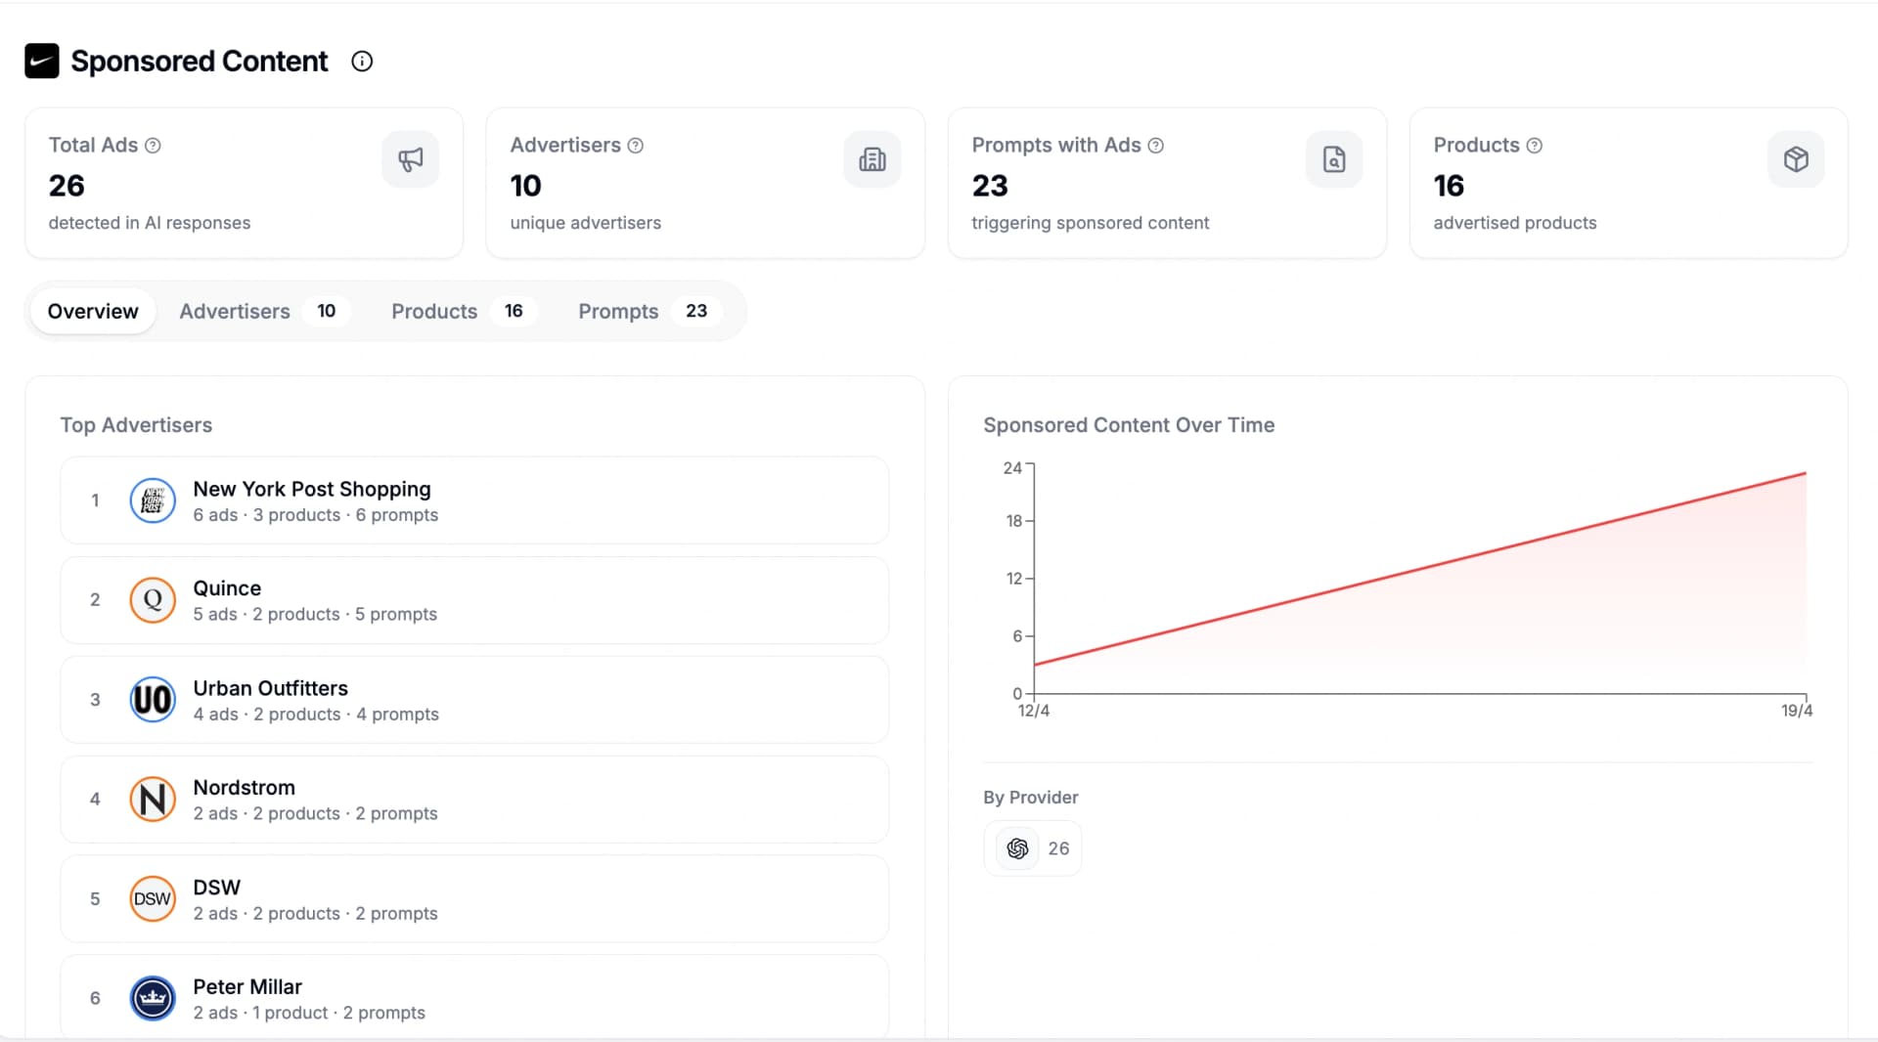
Task: Click the Advertisers help icon
Action: pyautogui.click(x=636, y=146)
